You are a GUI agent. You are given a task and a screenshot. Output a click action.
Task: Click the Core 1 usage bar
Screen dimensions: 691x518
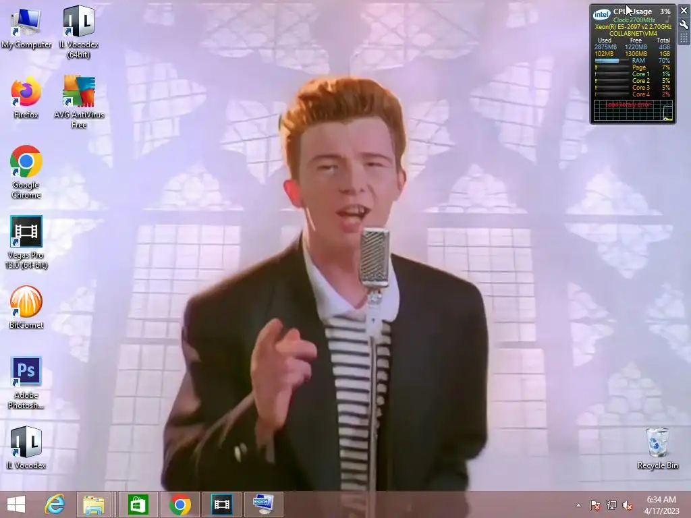612,74
